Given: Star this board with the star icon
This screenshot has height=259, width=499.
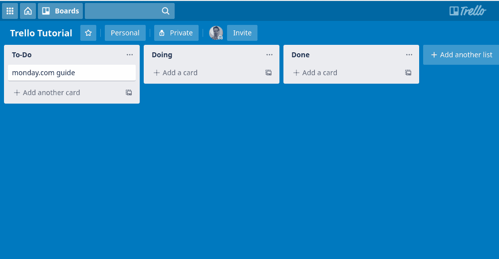Looking at the screenshot, I should (x=88, y=33).
